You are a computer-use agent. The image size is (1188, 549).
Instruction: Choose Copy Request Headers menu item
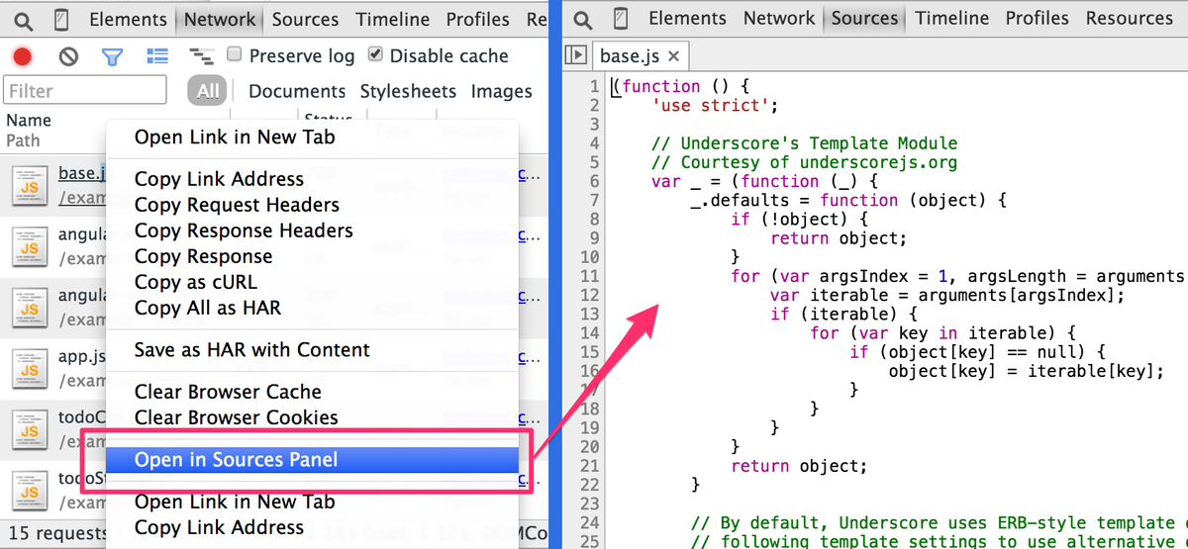coord(312,205)
